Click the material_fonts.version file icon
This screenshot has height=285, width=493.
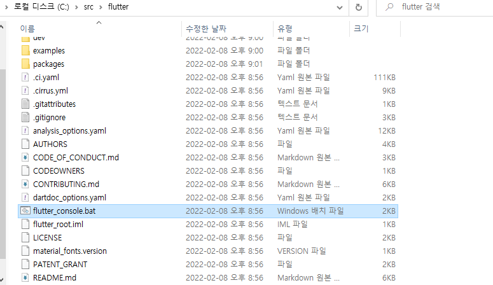[25, 251]
